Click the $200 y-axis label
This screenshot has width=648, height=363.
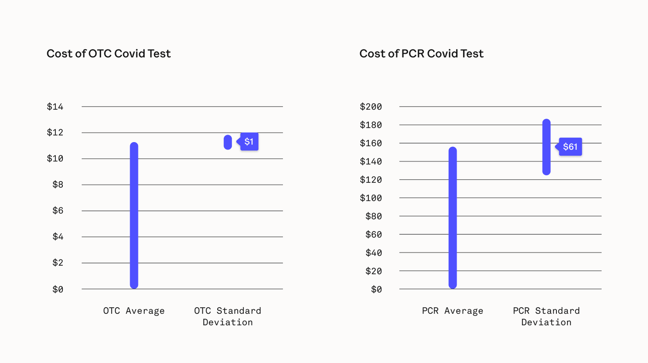371,107
